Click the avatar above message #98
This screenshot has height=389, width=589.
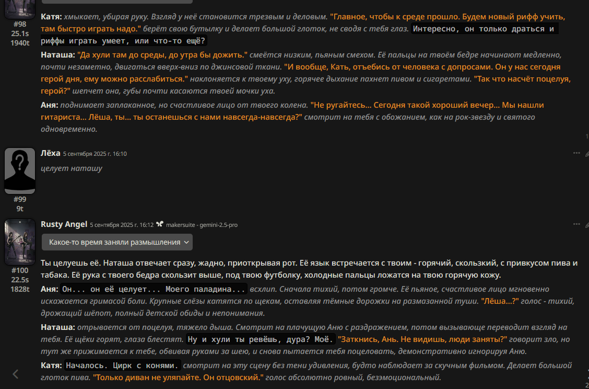[x=20, y=8]
